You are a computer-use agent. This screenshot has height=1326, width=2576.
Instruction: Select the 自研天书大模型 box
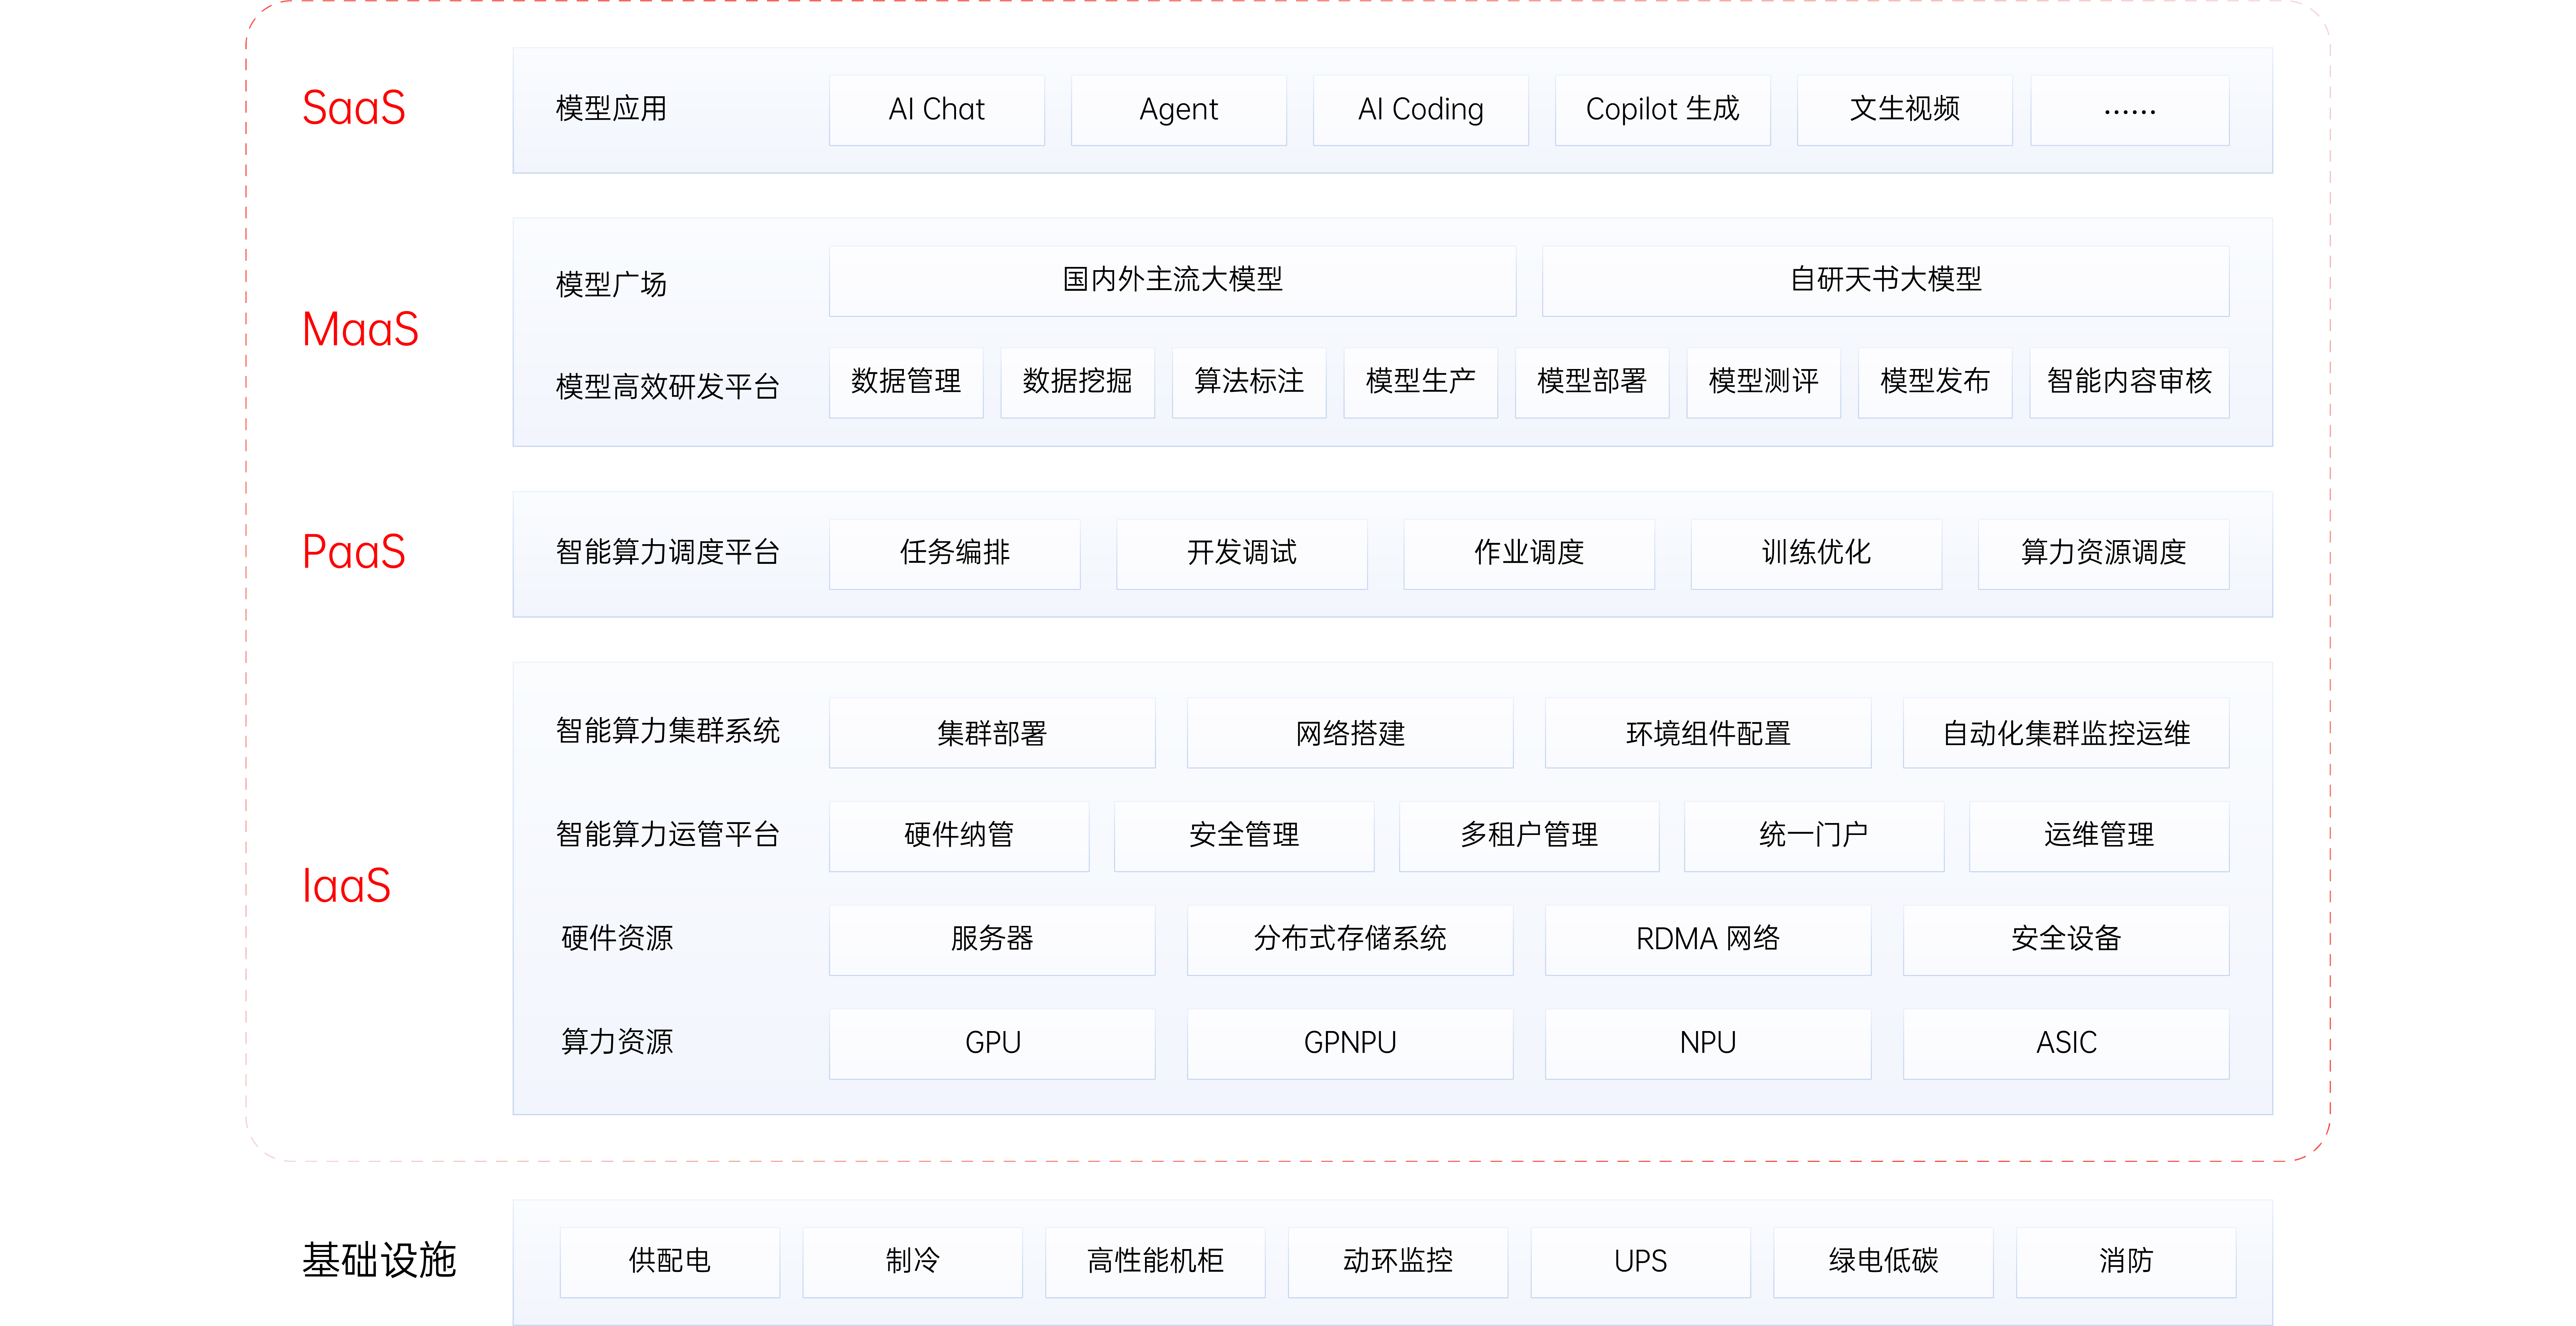pos(1886,281)
